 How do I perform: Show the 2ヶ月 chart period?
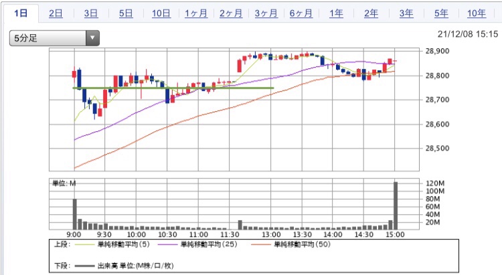tap(231, 13)
